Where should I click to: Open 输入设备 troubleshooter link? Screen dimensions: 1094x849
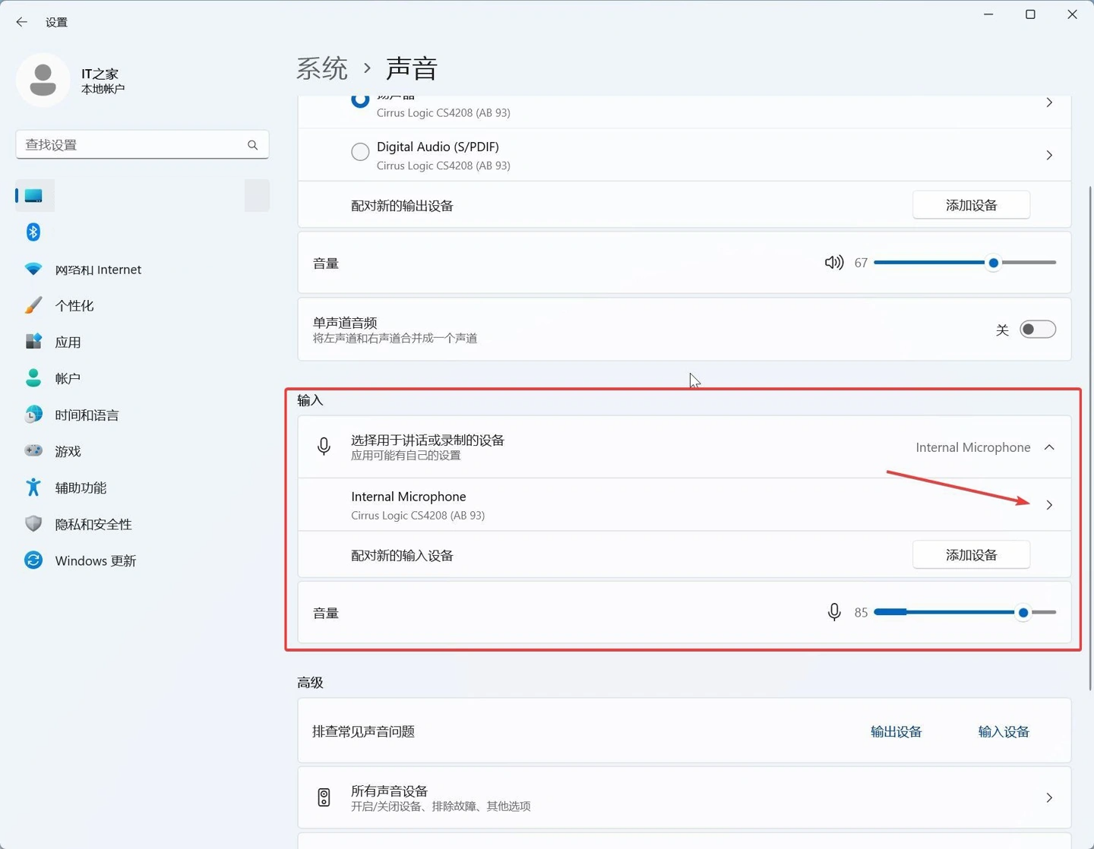[x=1003, y=731]
